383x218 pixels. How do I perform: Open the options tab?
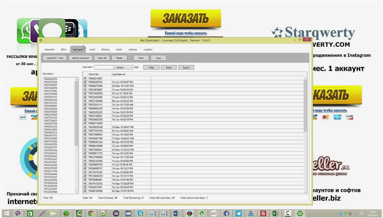click(133, 49)
